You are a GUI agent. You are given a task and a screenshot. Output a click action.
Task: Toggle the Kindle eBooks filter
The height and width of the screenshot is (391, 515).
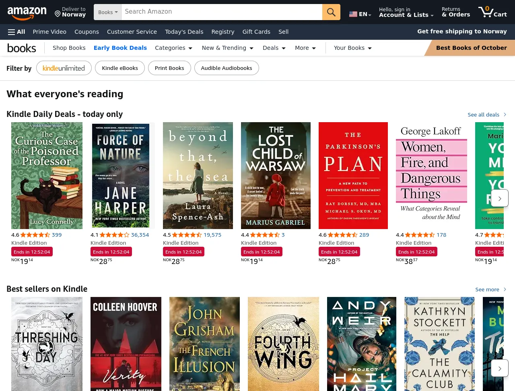pos(120,68)
